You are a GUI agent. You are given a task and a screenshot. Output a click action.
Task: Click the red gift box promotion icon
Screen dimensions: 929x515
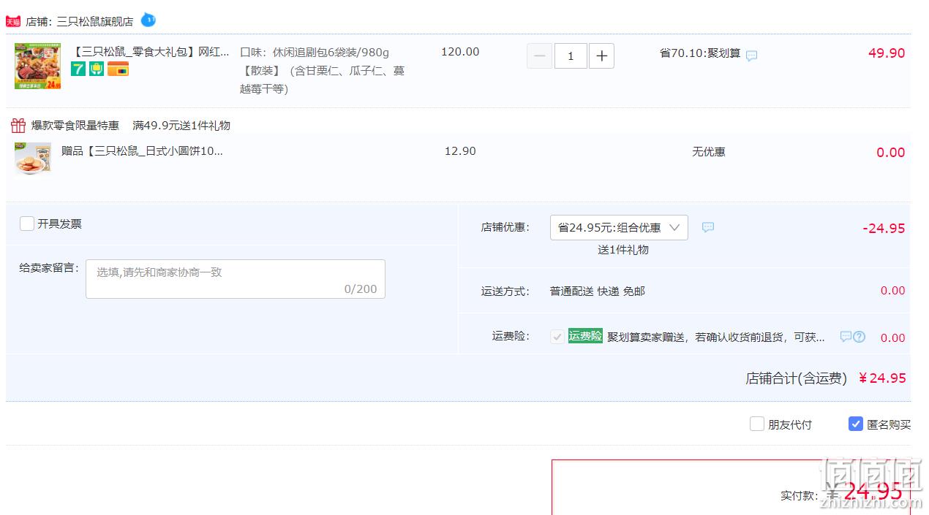tap(18, 125)
